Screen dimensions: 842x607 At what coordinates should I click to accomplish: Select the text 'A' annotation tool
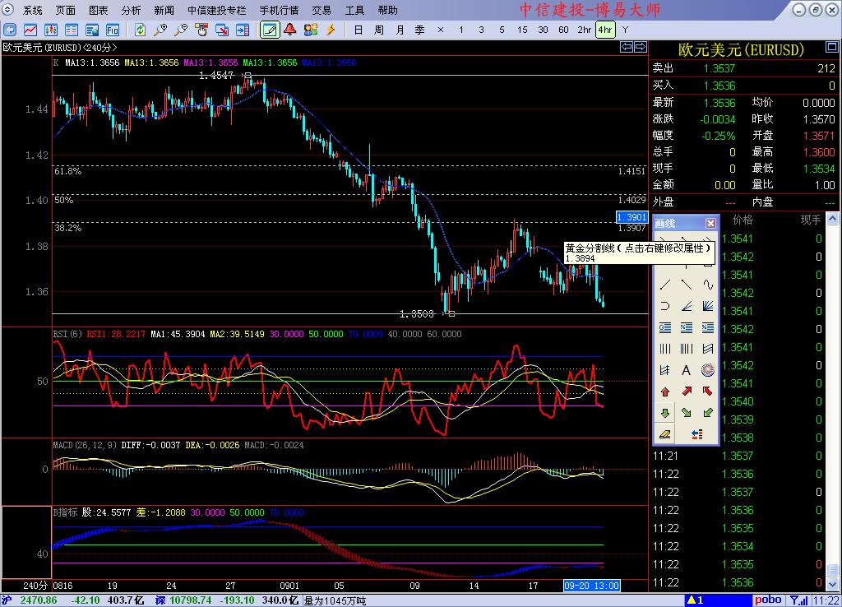tap(686, 370)
